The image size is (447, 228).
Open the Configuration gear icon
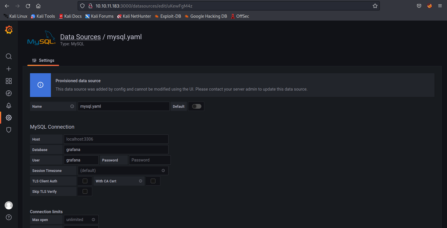coord(9,118)
